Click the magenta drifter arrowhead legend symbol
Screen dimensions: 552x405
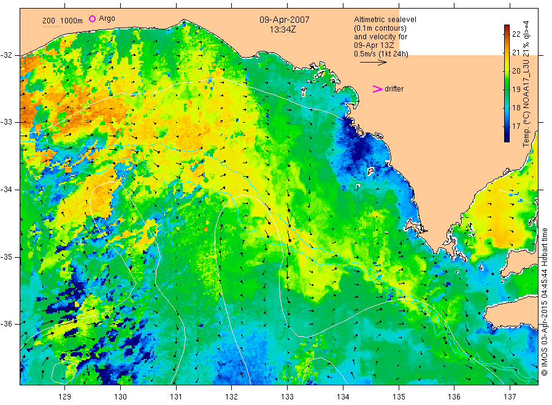point(377,89)
